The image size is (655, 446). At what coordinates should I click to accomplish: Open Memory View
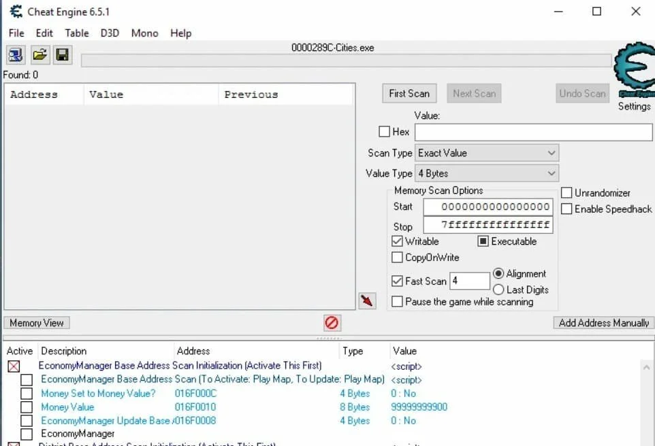pos(37,323)
